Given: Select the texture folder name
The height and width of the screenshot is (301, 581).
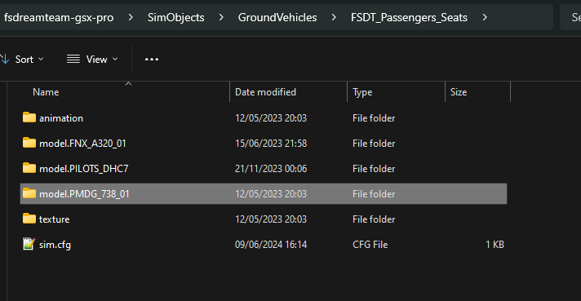Looking at the screenshot, I should pyautogui.click(x=55, y=219).
